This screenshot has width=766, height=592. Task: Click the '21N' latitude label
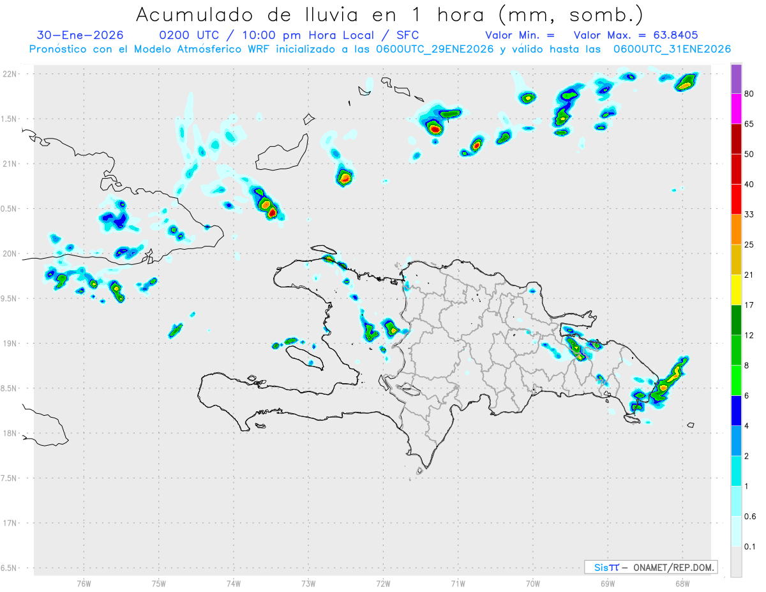tap(11, 164)
